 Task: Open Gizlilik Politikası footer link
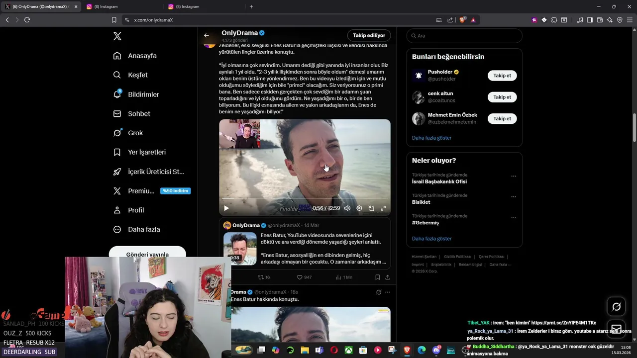[x=457, y=257]
